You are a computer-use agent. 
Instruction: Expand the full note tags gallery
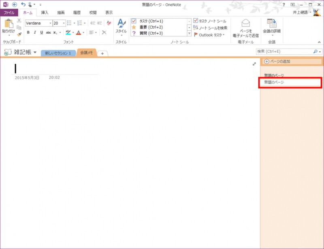189,33
